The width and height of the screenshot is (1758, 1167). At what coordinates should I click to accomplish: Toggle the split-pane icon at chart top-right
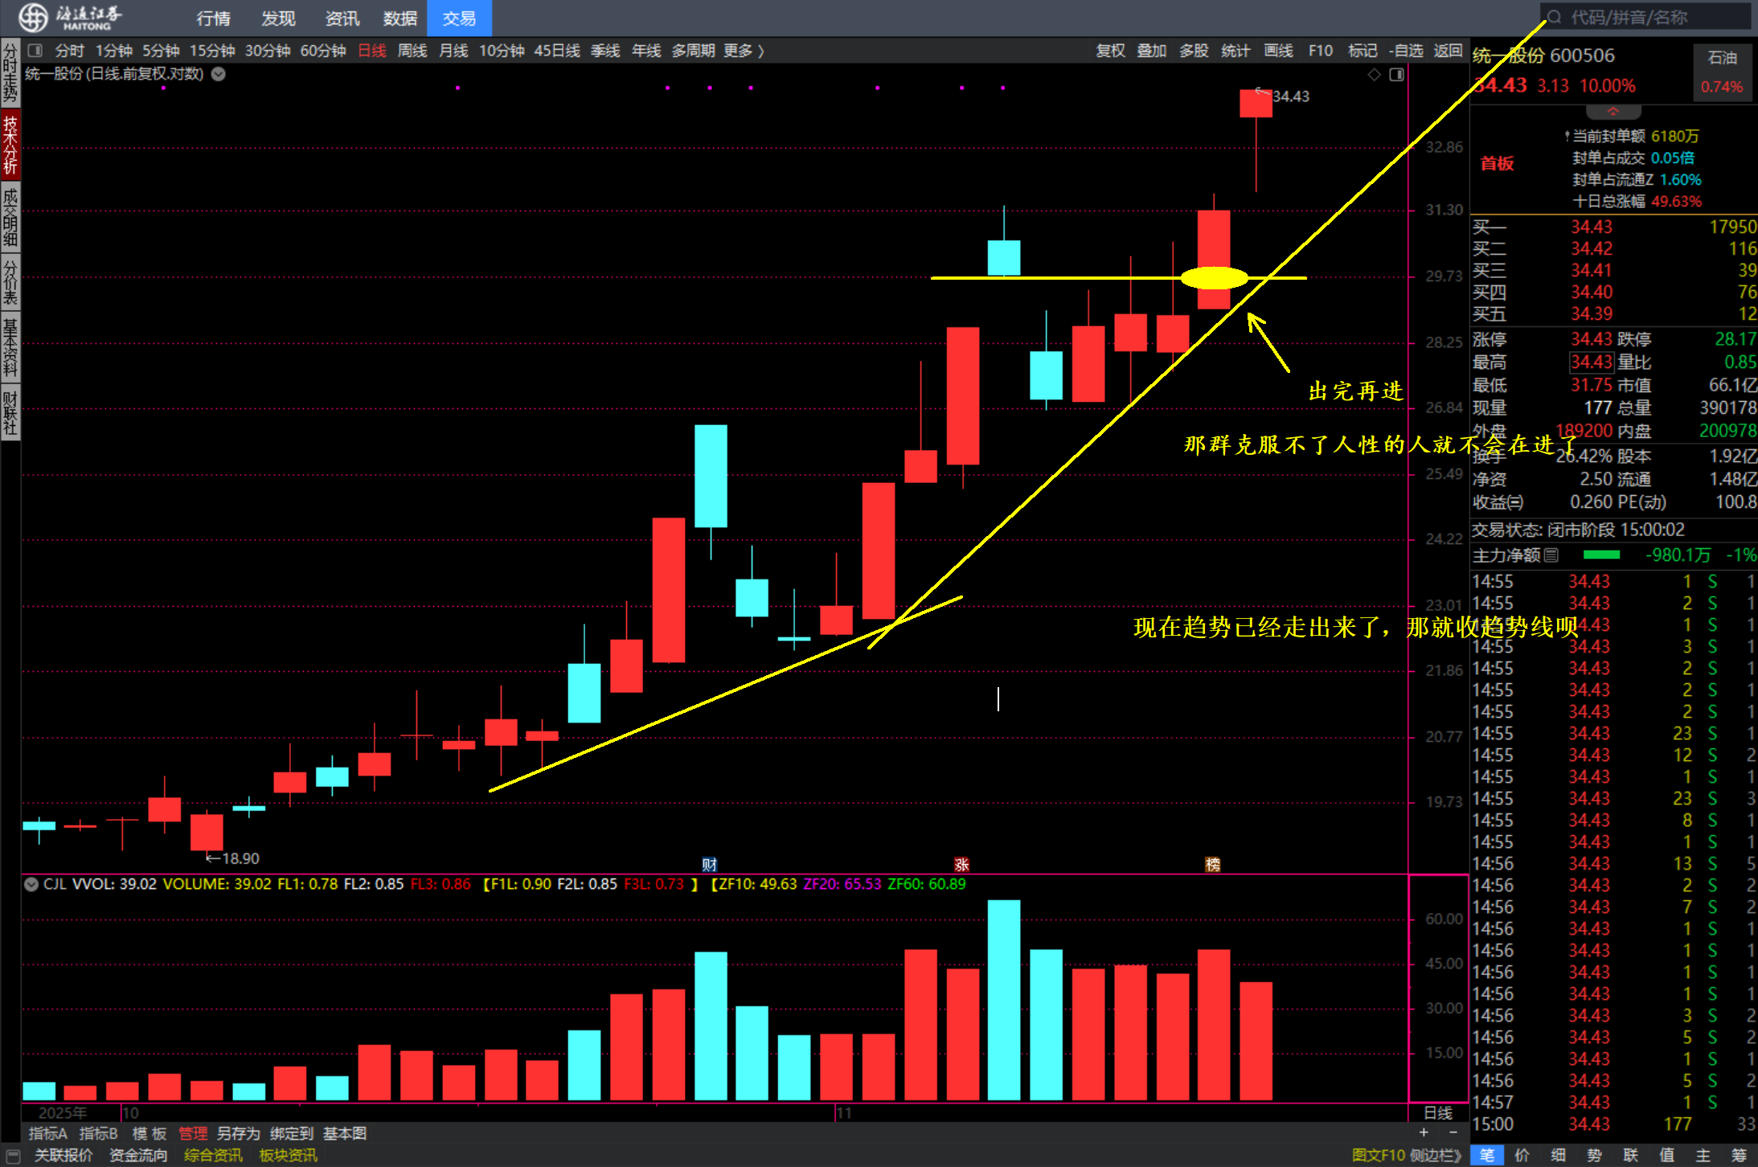[x=1396, y=75]
